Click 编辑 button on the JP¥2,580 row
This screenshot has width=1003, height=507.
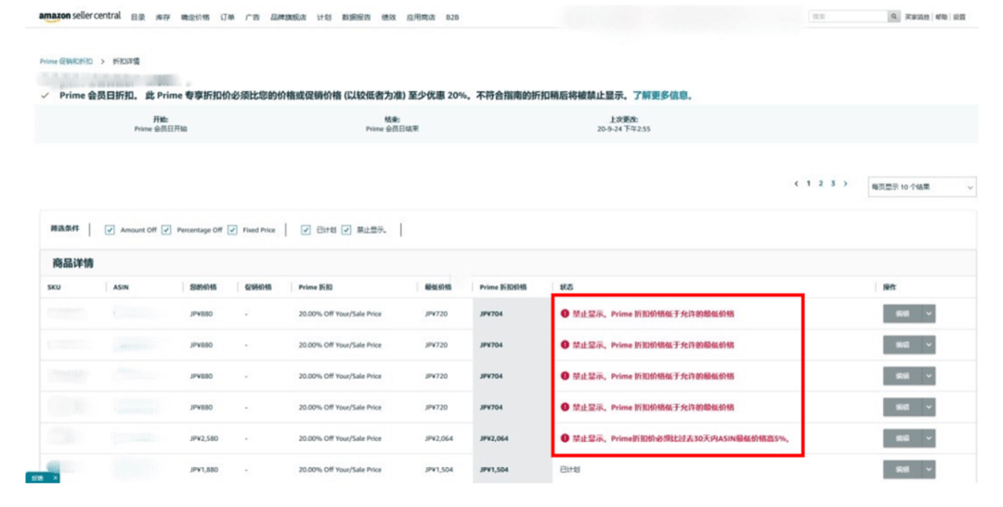point(901,438)
